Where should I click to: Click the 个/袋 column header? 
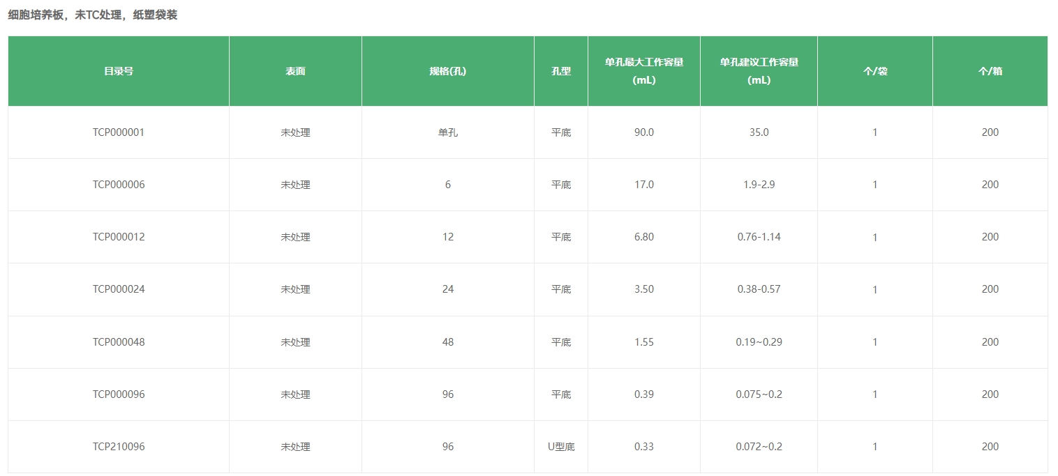pos(874,70)
